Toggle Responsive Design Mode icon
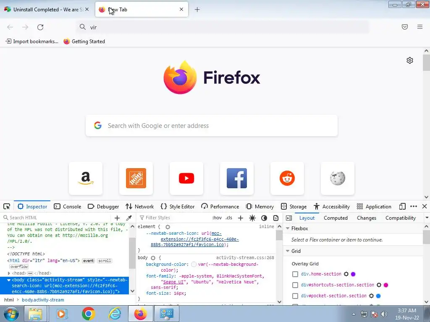 click(x=402, y=206)
